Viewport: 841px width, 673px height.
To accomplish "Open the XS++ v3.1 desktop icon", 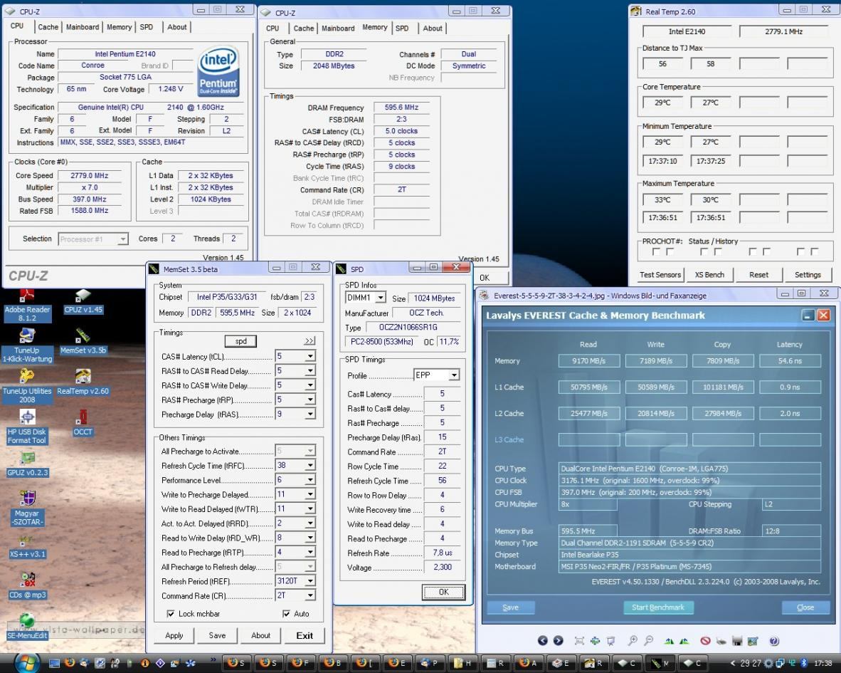I will pyautogui.click(x=27, y=548).
